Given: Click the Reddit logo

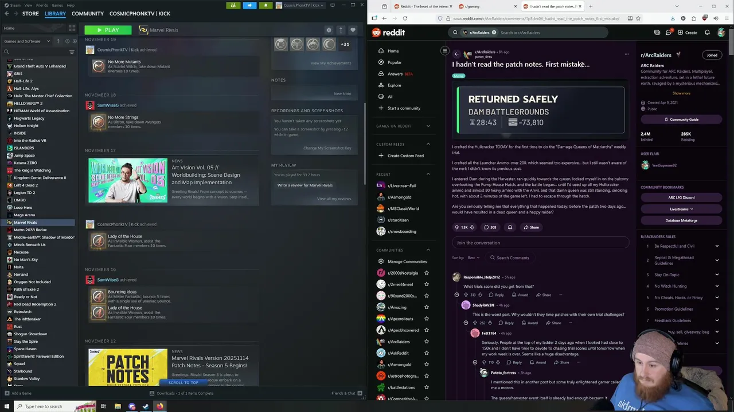Looking at the screenshot, I should pos(388,33).
